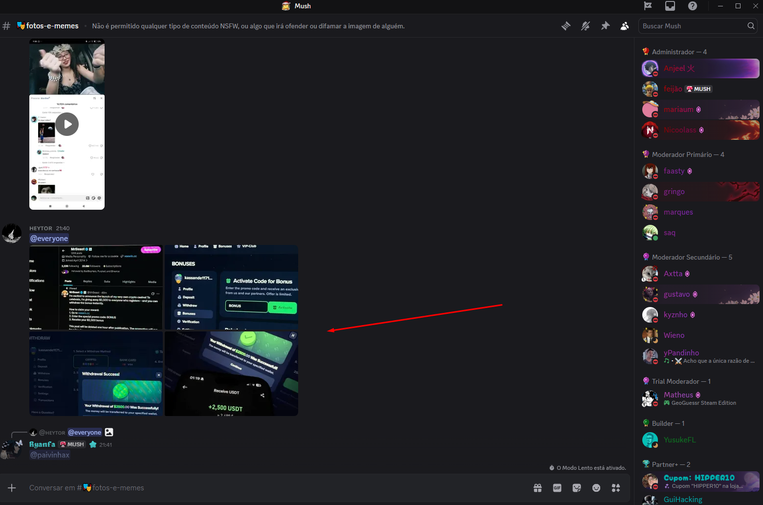
Task: Select member Cupom: HIPPER10
Action: [x=700, y=482]
